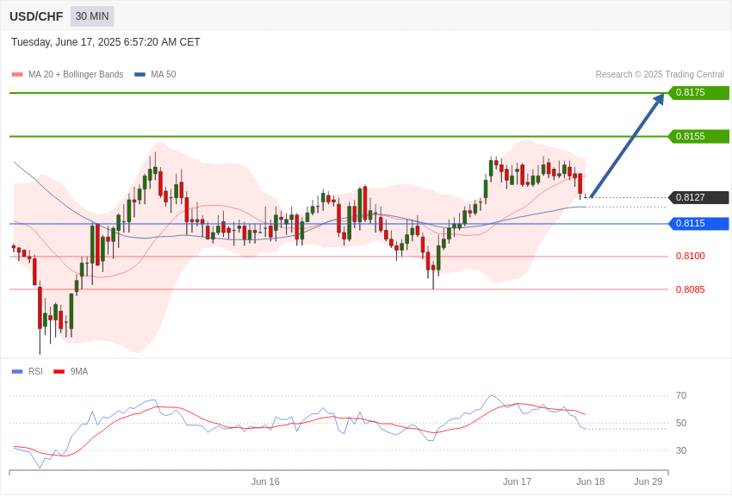This screenshot has height=496, width=732.
Task: Click the Jun 17 date axis label
Action: [517, 481]
